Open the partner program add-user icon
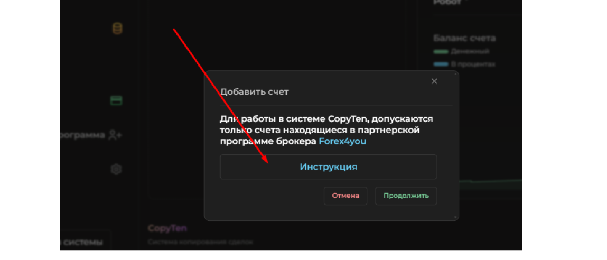Screen dimensions: 607x260 tap(115, 135)
